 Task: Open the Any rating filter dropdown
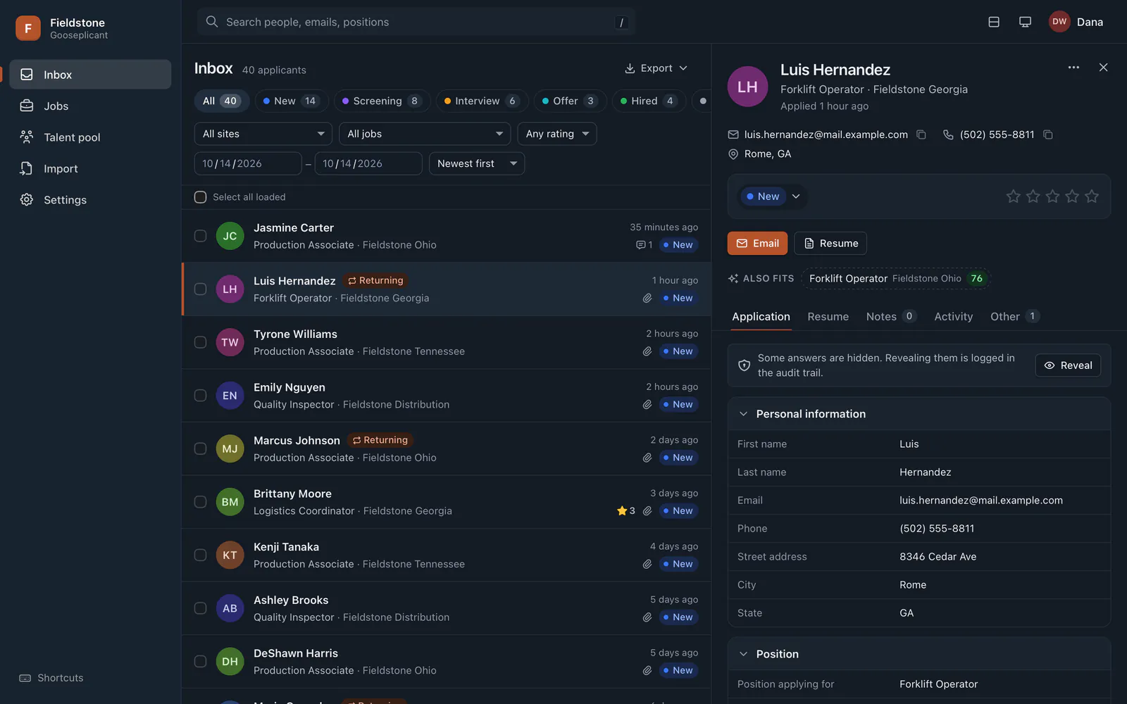[x=556, y=134]
